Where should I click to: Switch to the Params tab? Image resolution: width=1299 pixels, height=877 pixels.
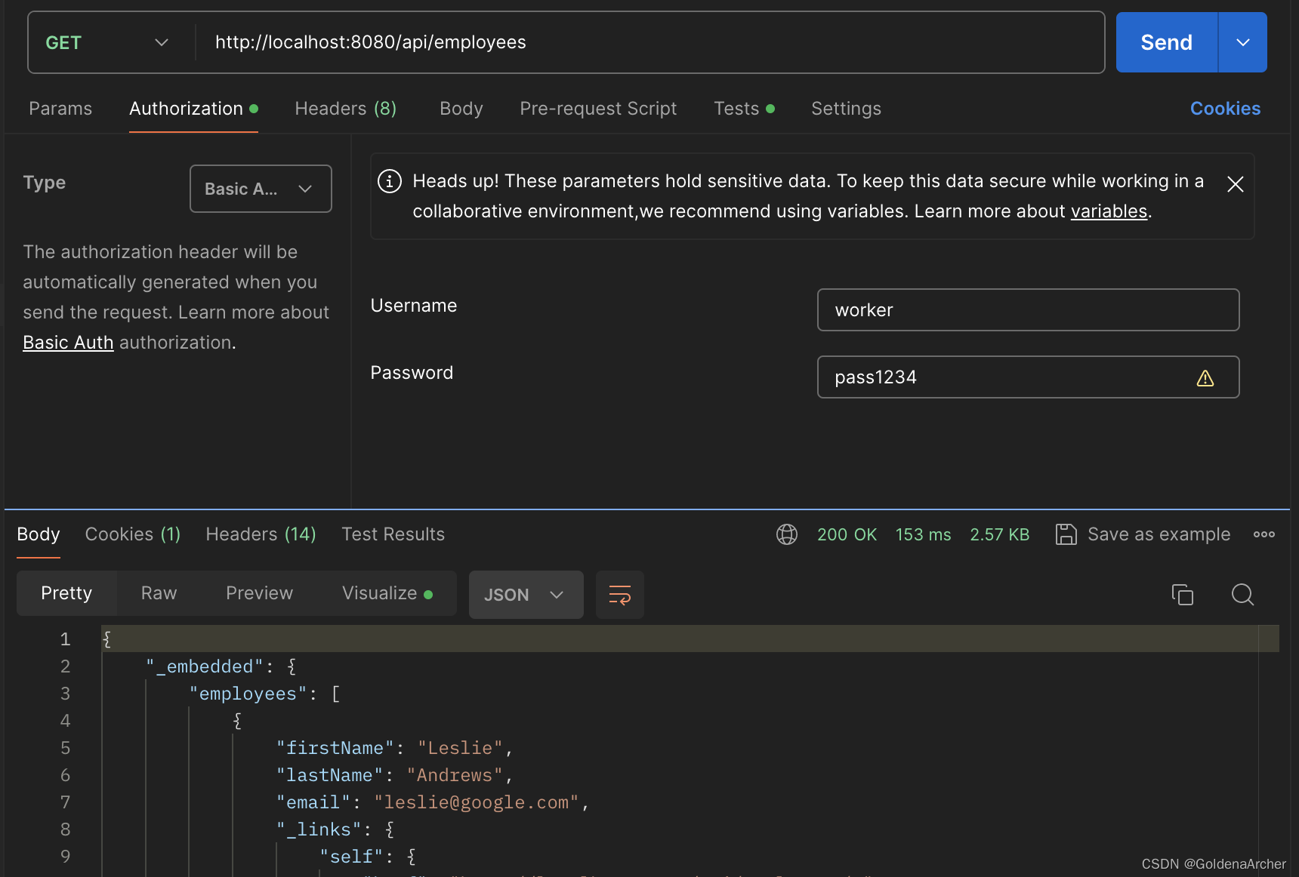(60, 109)
